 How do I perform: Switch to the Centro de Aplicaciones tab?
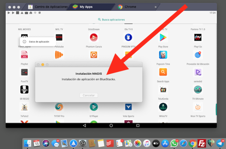[48, 7]
